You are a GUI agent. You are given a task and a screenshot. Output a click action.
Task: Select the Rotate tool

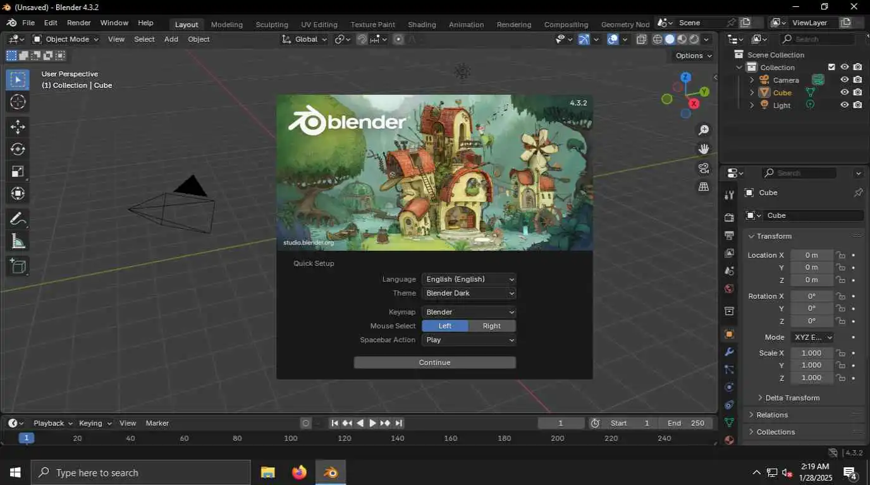(18, 149)
